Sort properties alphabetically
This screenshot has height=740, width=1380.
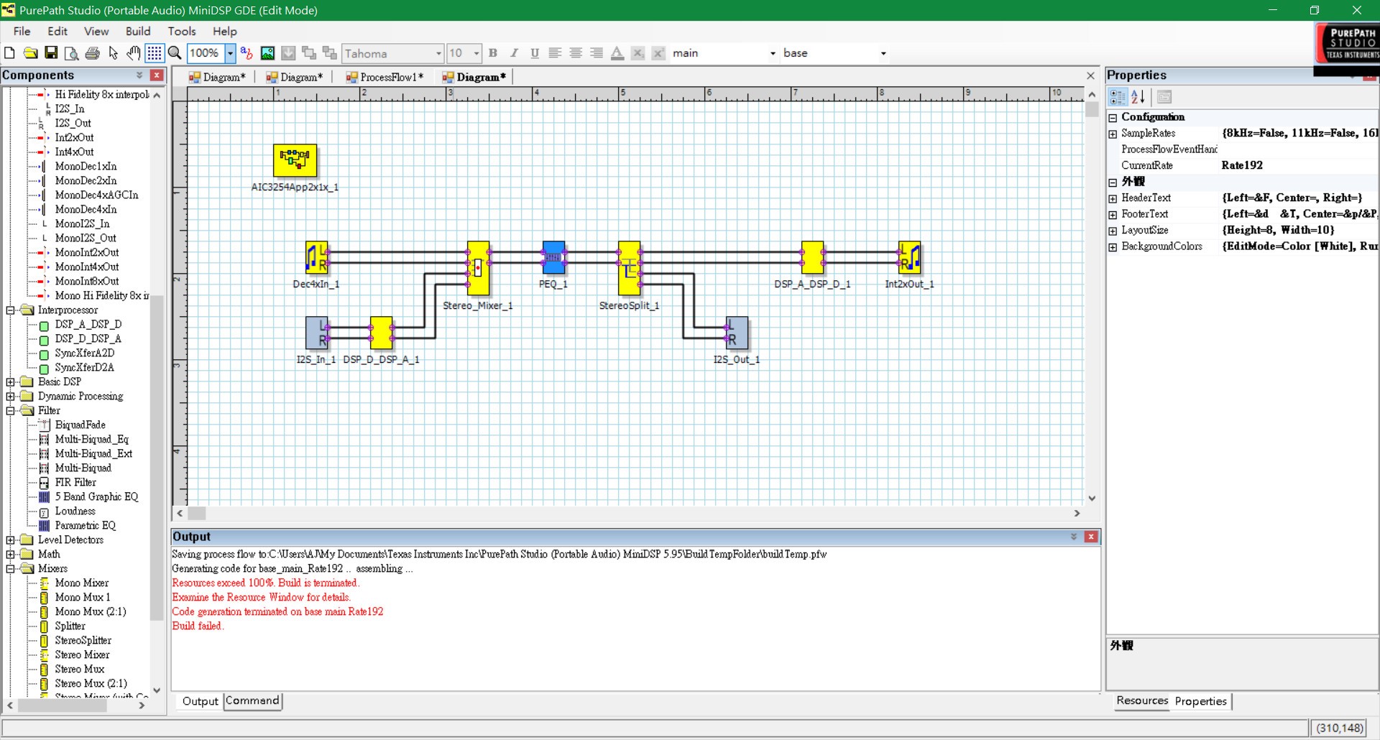coord(1138,97)
